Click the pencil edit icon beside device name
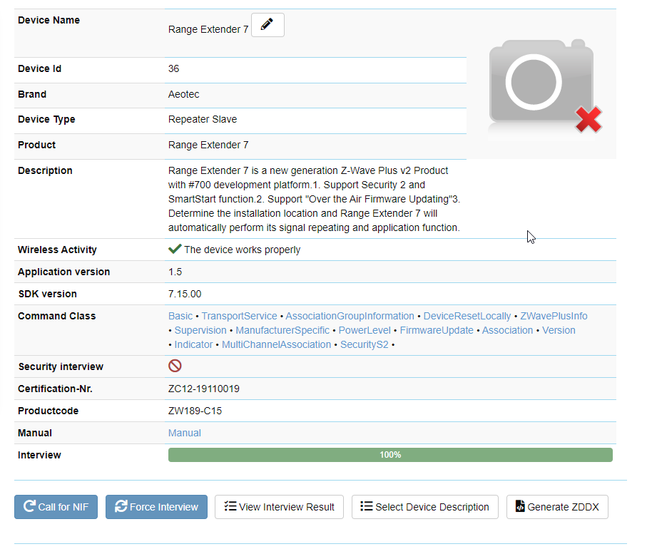652x549 pixels. click(x=268, y=25)
